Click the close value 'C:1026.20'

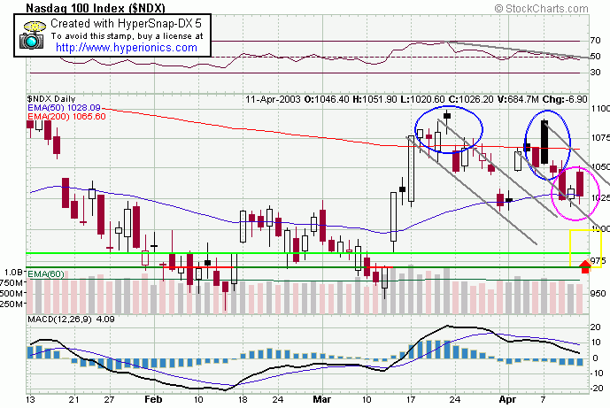(x=471, y=100)
